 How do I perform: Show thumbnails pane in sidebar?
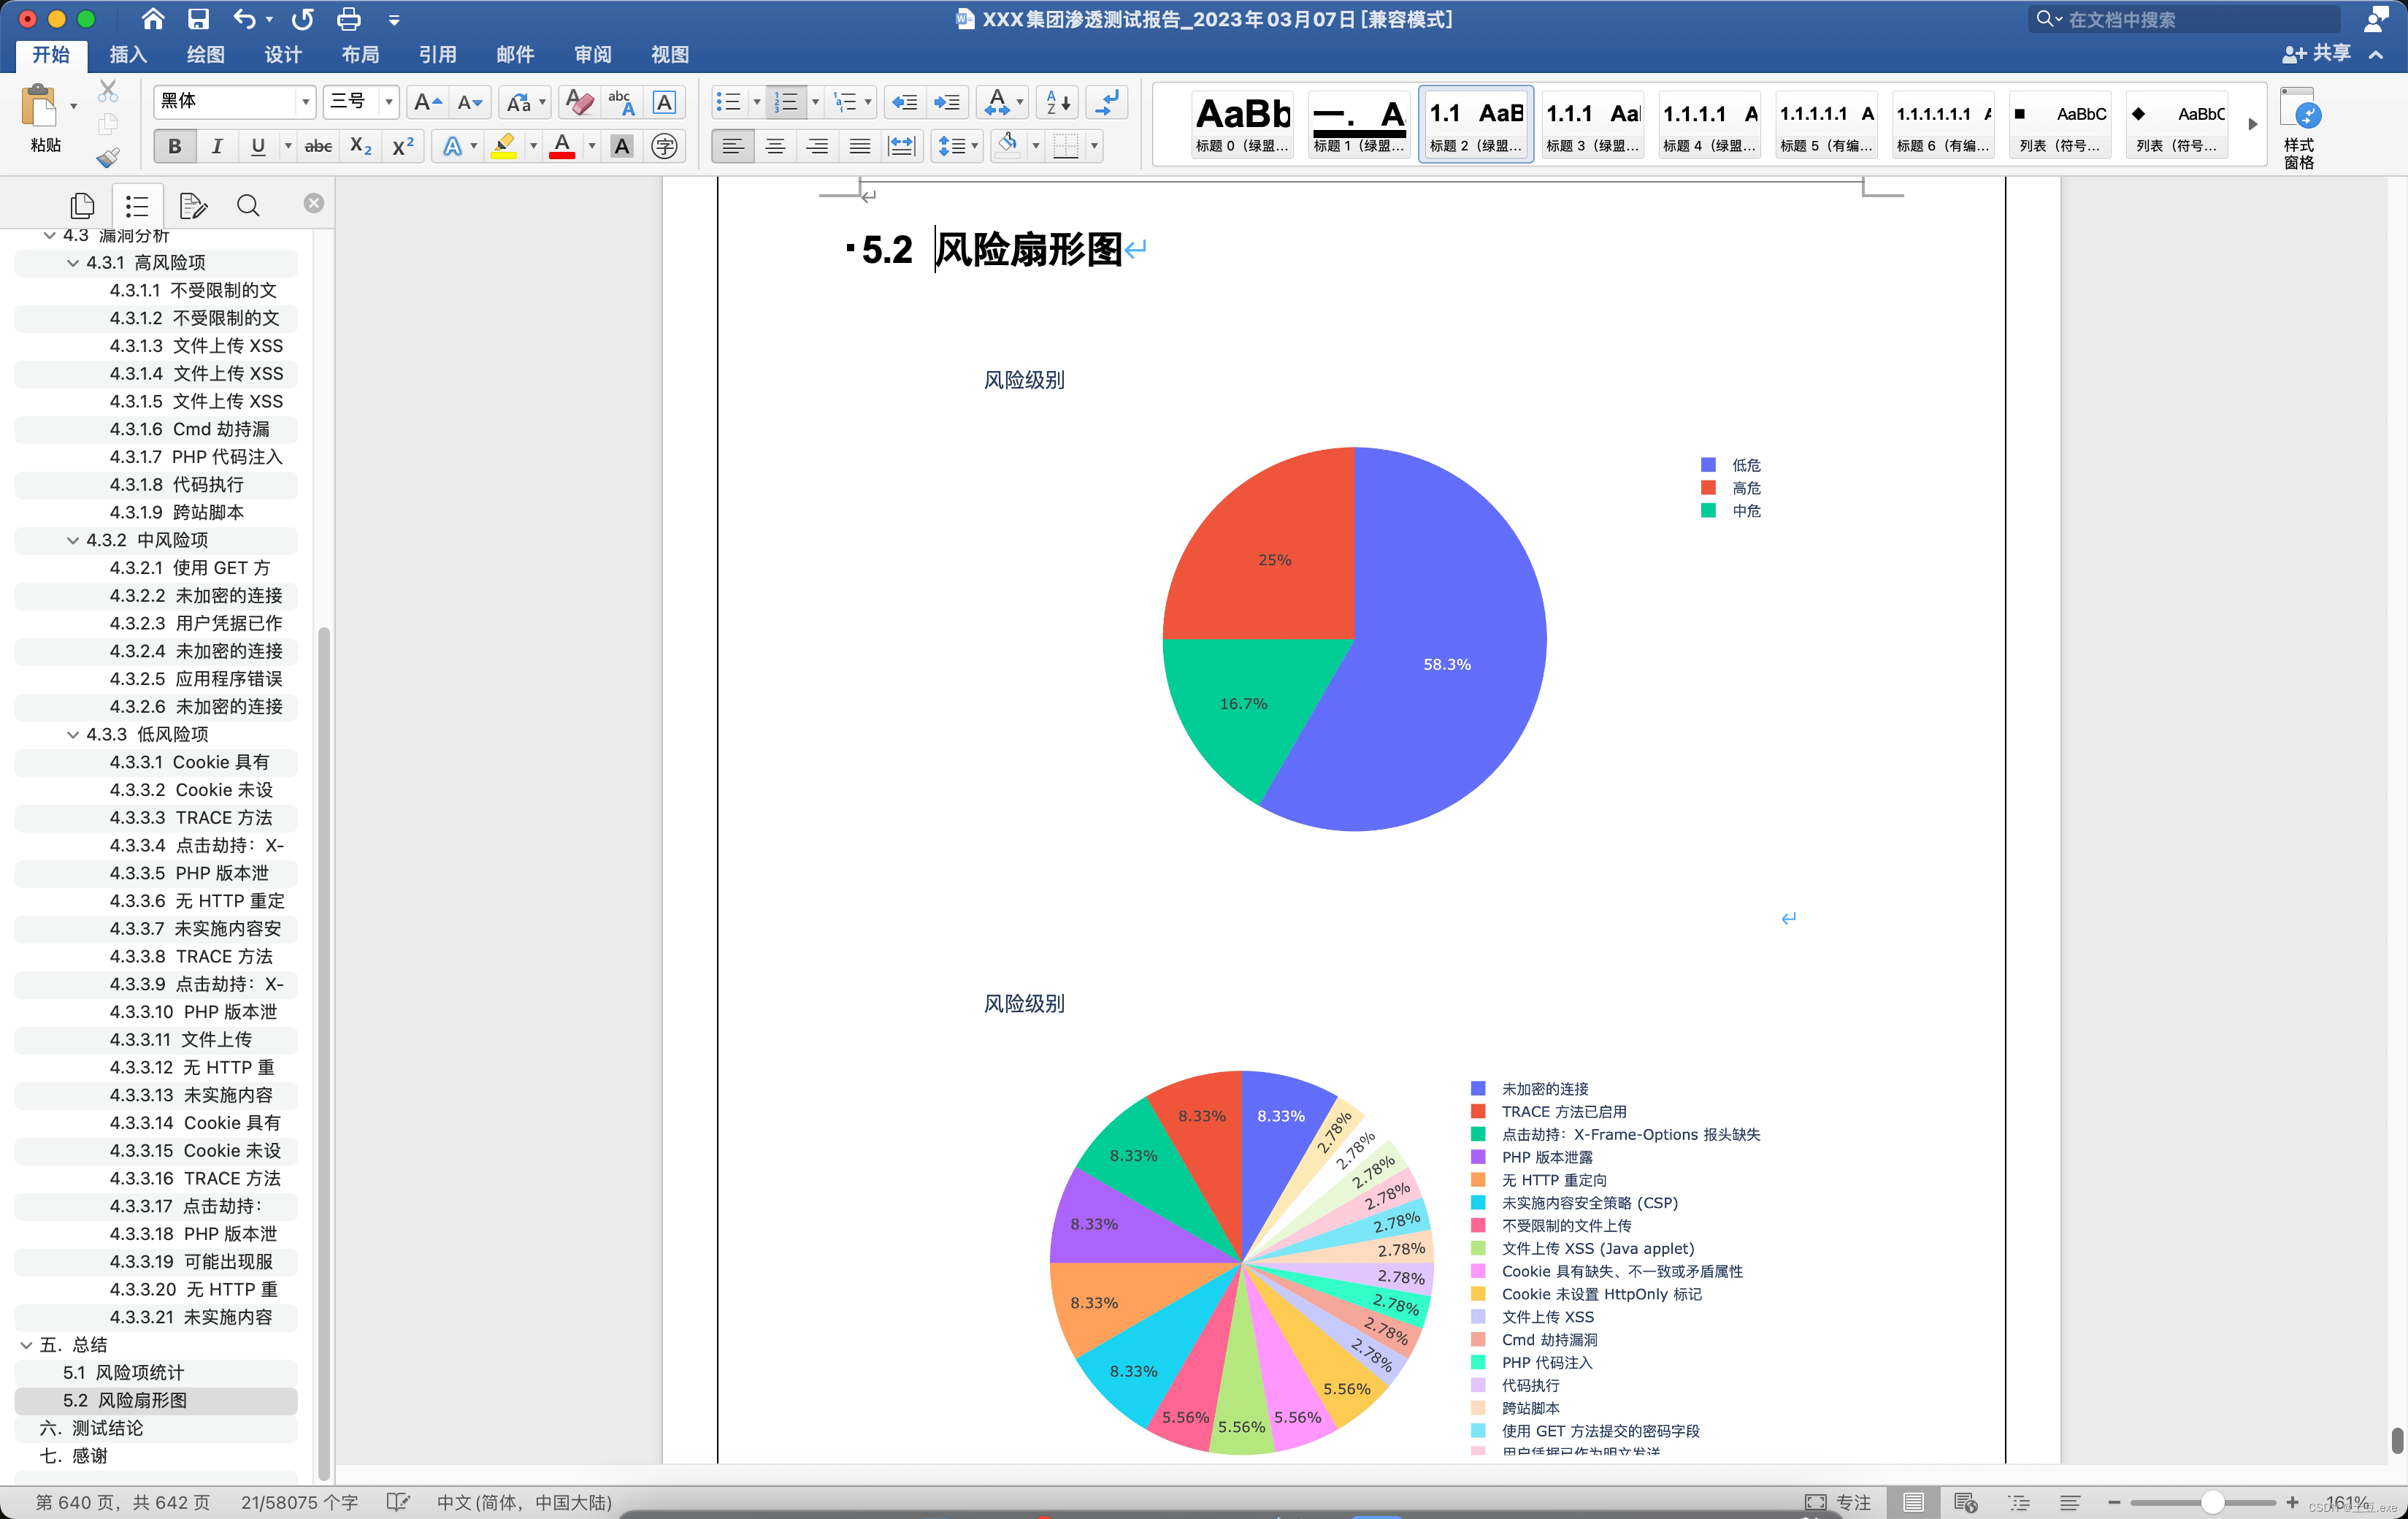82,205
